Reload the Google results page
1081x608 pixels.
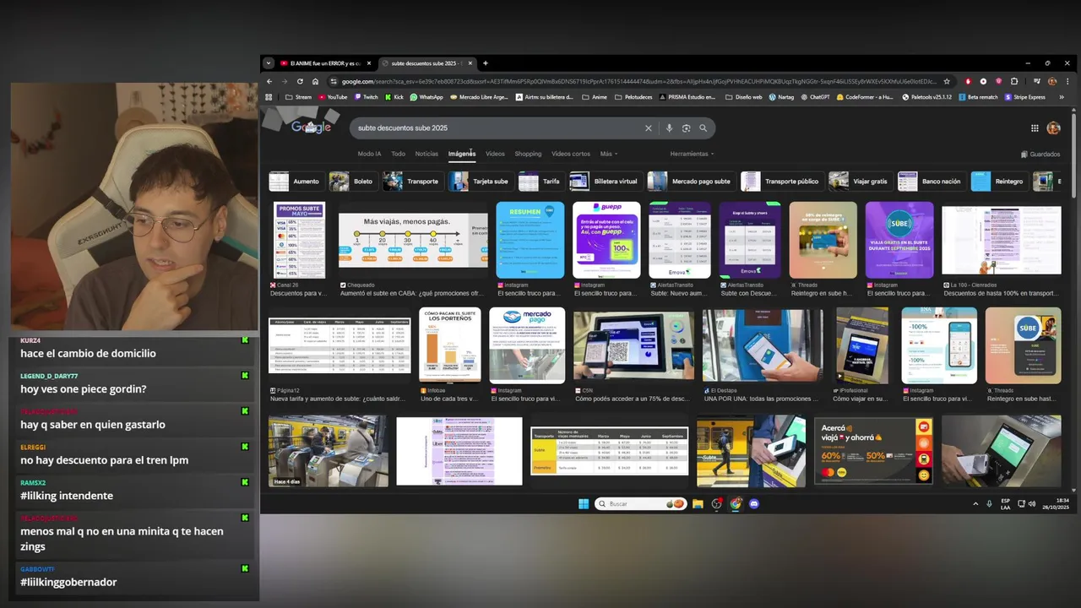pos(300,81)
